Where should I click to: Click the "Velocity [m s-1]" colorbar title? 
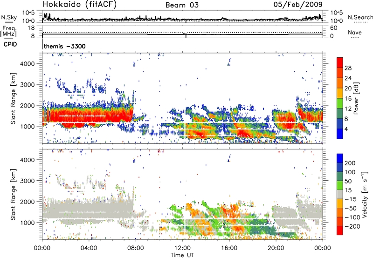click(365, 194)
